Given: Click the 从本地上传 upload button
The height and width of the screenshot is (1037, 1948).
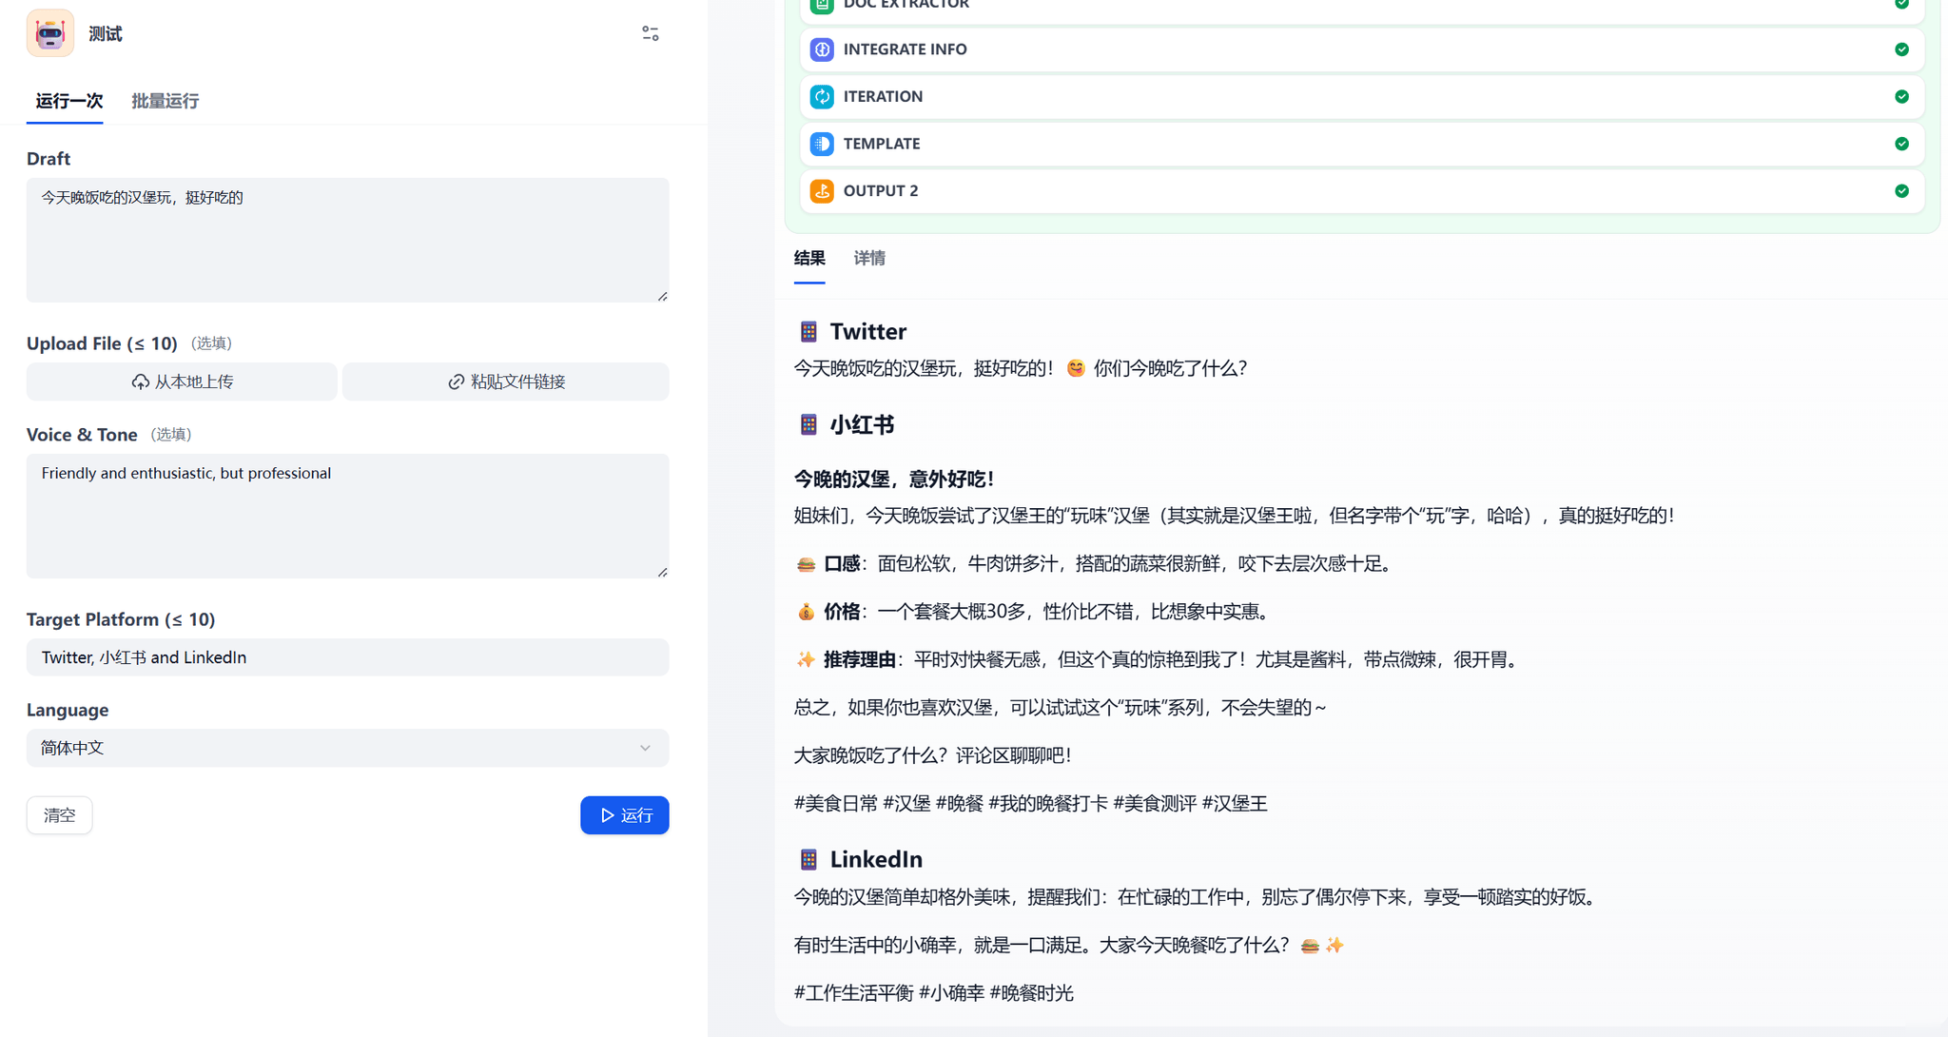Looking at the screenshot, I should 182,382.
